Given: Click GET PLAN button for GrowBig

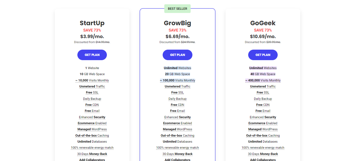Looking at the screenshot, I should tap(177, 55).
